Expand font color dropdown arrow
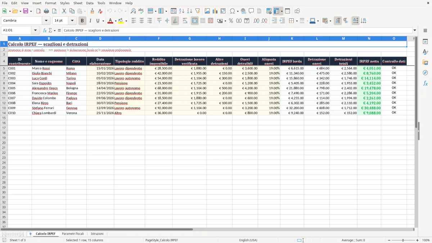432x243 pixels. point(116,21)
